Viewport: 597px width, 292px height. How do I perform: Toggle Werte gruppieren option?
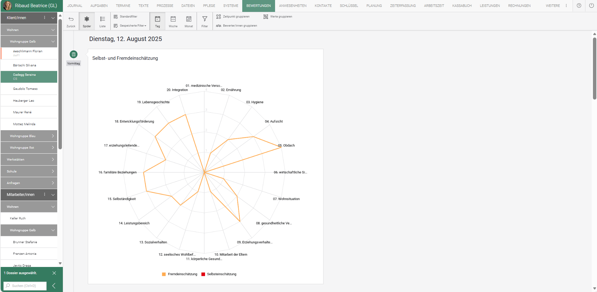click(278, 17)
